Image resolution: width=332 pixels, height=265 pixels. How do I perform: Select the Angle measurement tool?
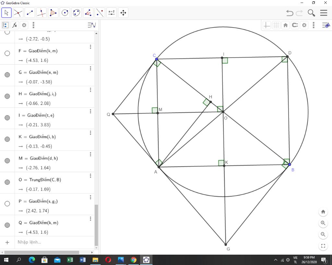click(x=88, y=13)
